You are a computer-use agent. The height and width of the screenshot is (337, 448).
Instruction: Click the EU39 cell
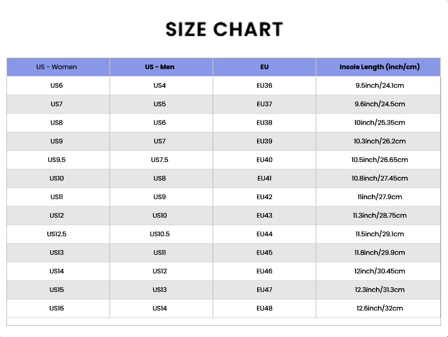(x=264, y=141)
